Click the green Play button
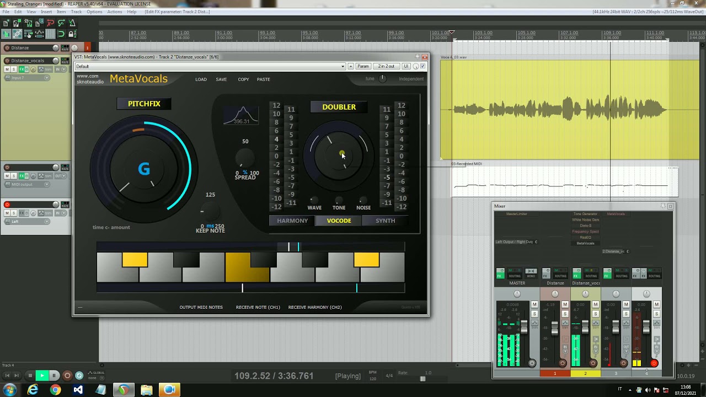Viewport: 706px width, 397px height. pyautogui.click(x=41, y=375)
